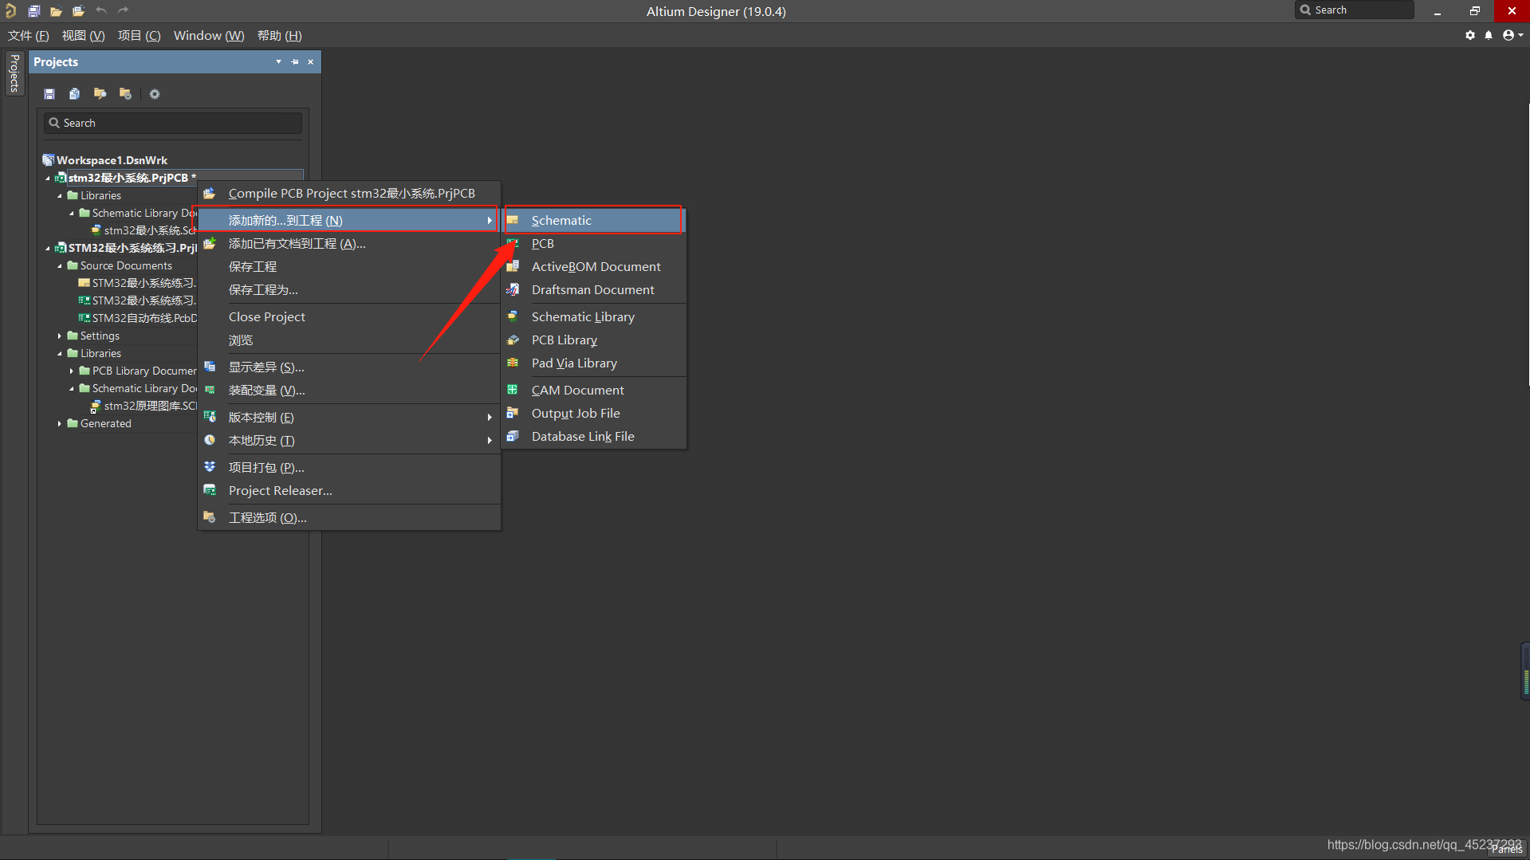
Task: Open the Window (W) menu
Action: click(209, 36)
